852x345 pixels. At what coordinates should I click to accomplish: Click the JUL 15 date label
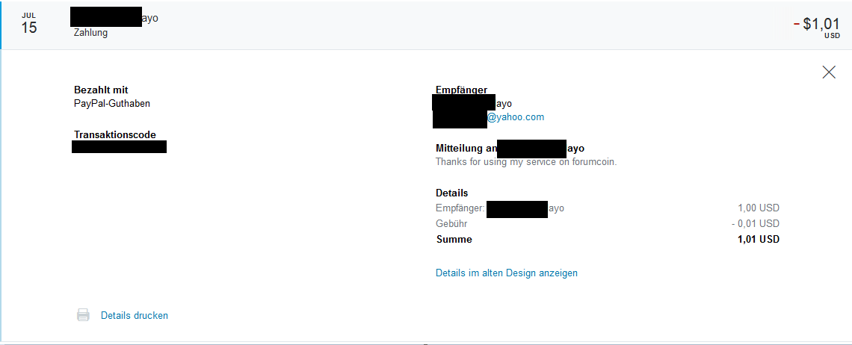tap(29, 25)
